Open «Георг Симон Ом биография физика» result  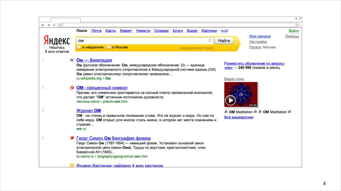(113, 138)
